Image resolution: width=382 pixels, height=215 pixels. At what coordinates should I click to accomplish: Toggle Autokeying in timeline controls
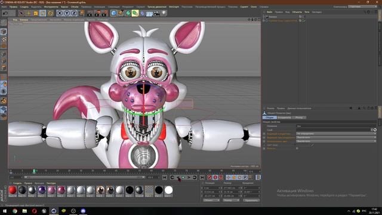point(215,177)
